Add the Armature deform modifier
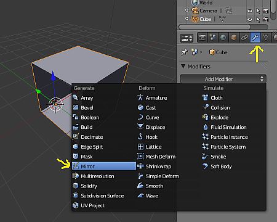 tap(168, 98)
